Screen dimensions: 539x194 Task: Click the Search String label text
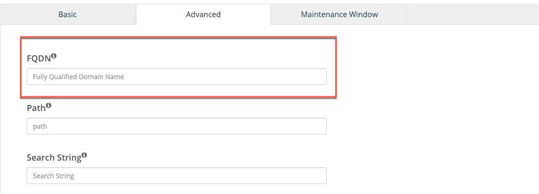point(54,158)
